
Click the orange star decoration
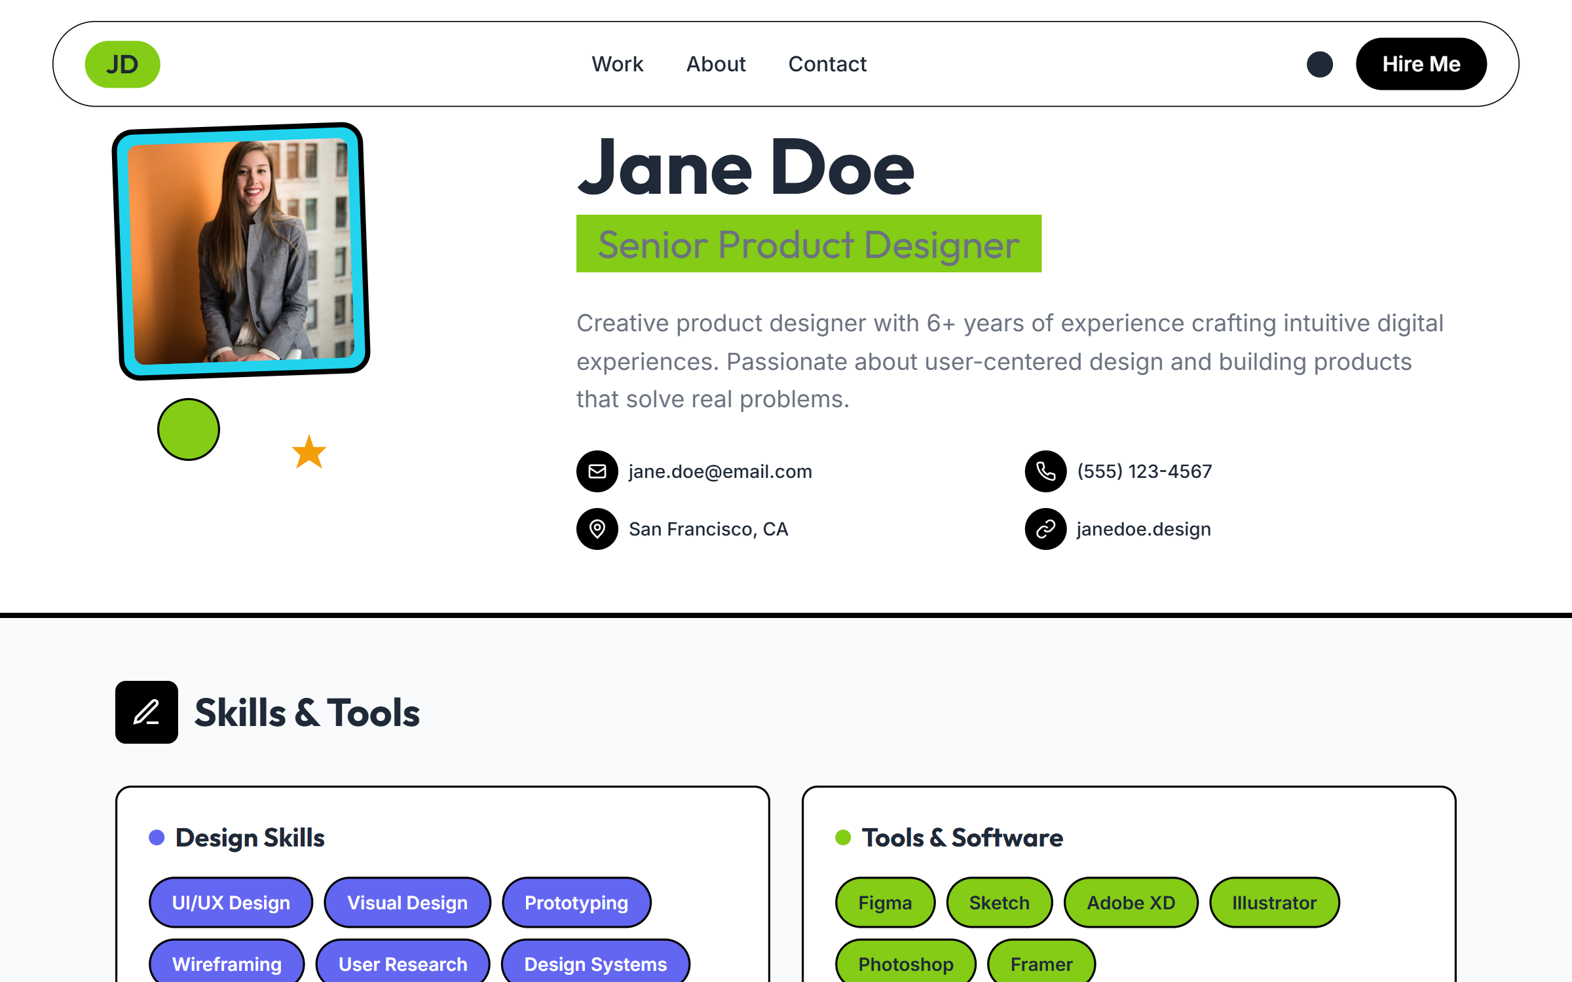tap(309, 452)
